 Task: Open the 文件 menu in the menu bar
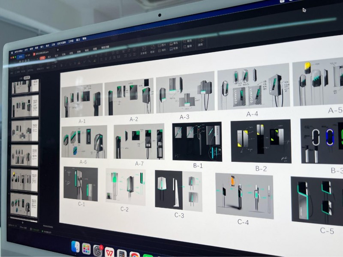pyautogui.click(x=26, y=50)
